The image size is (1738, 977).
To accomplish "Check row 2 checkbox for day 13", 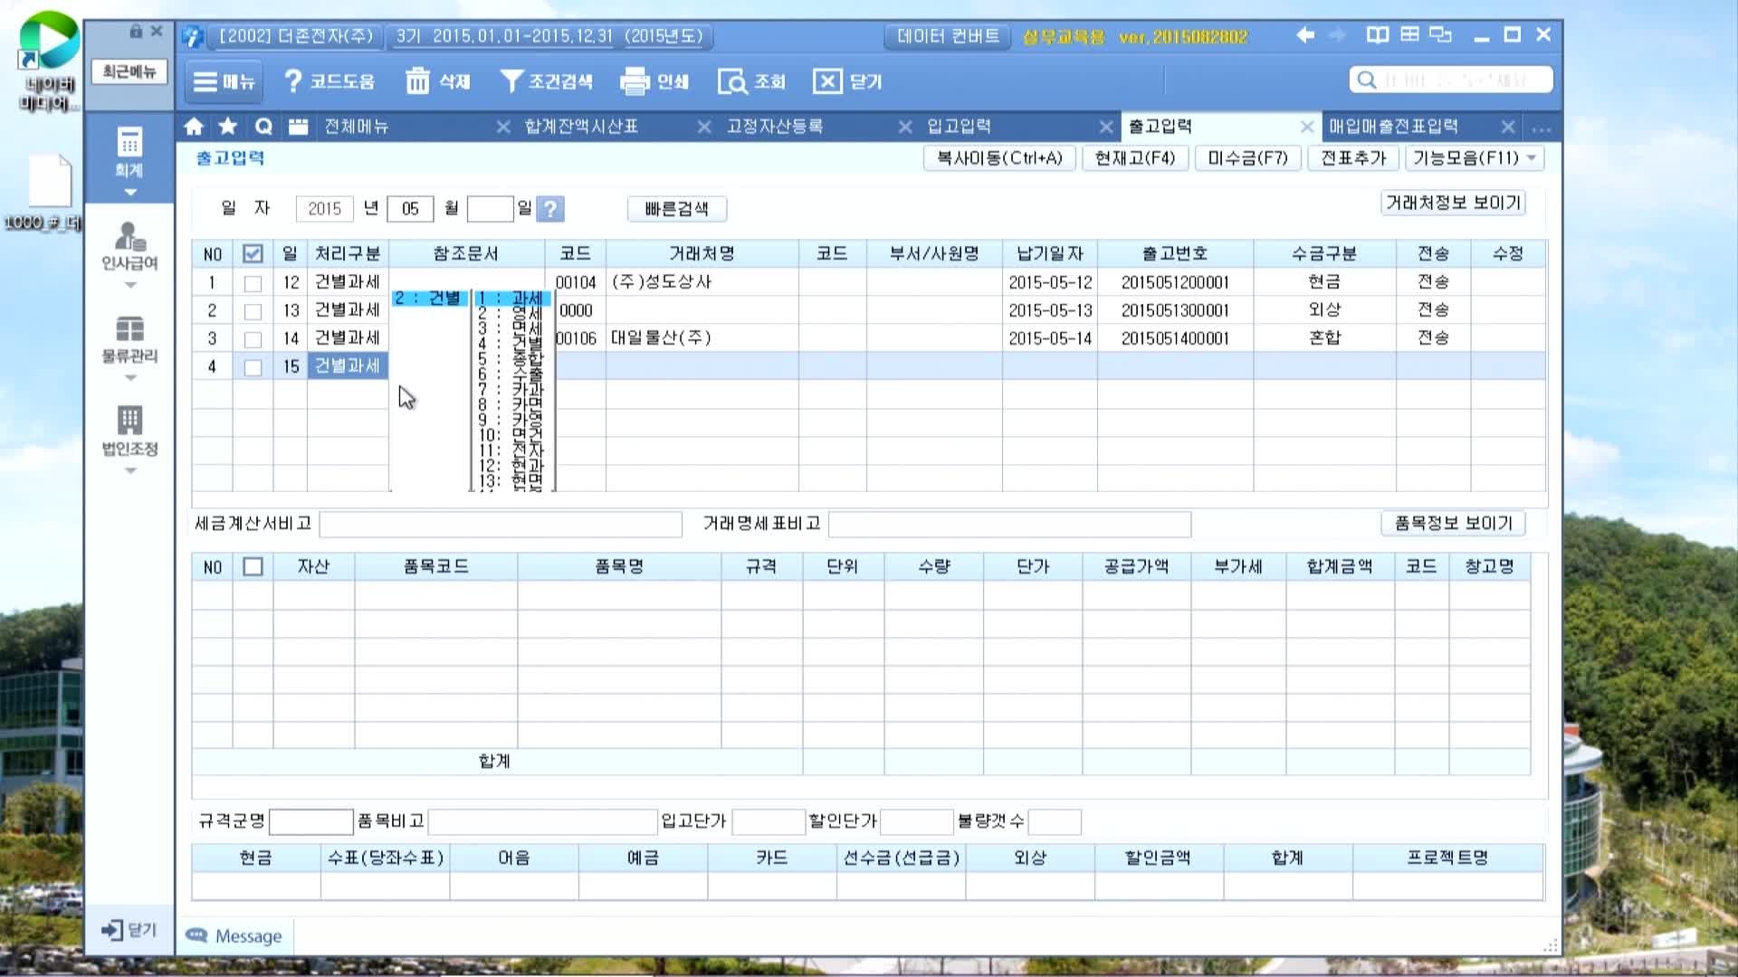I will pos(253,311).
